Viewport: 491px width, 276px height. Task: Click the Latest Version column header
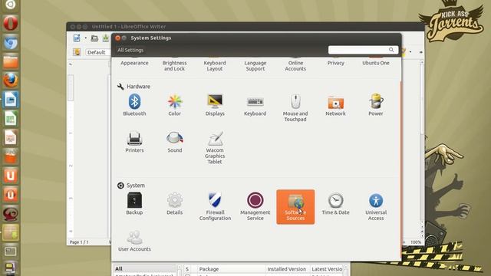pyautogui.click(x=327, y=269)
